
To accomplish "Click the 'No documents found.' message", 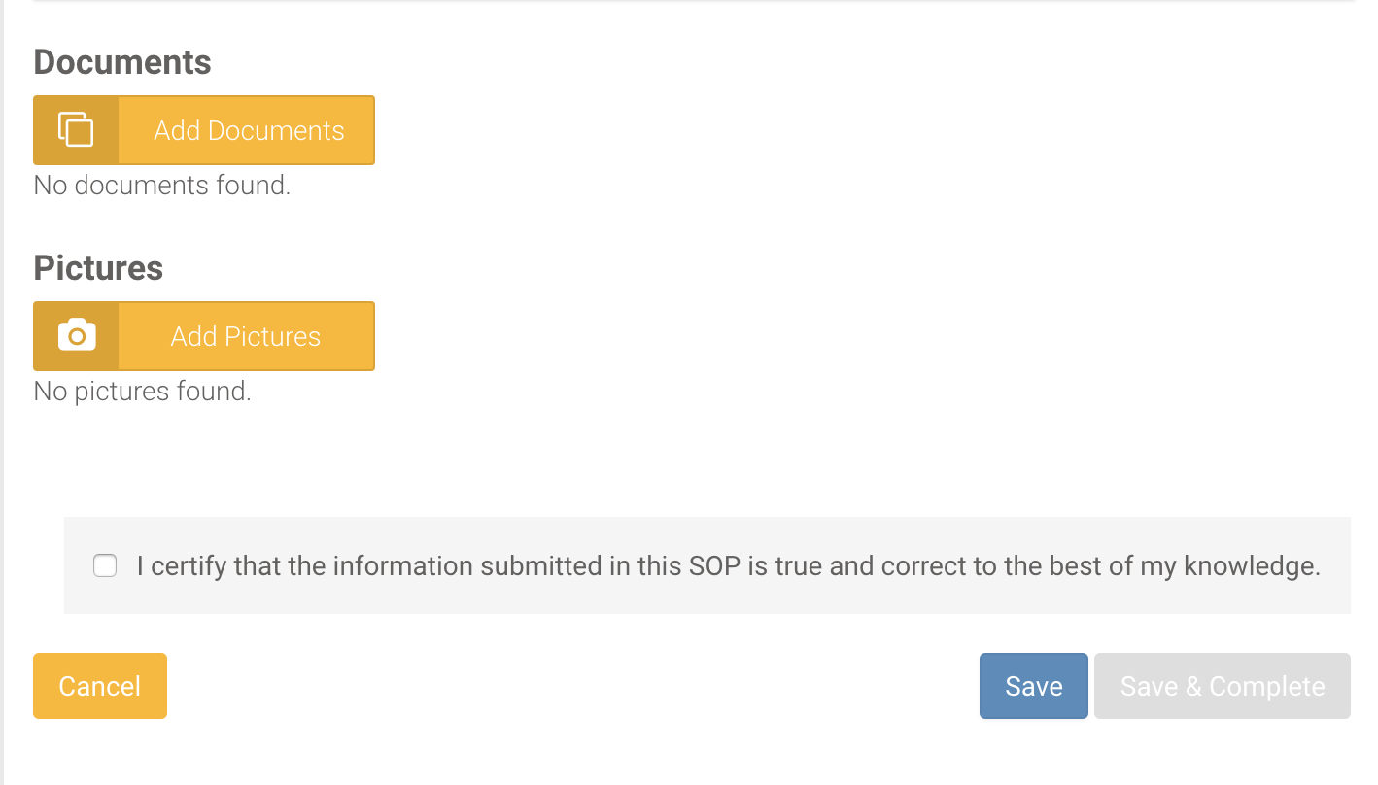I will 162,185.
